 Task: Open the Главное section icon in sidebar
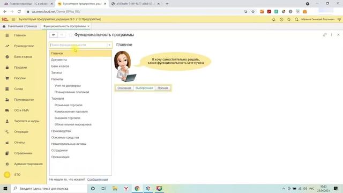7,35
